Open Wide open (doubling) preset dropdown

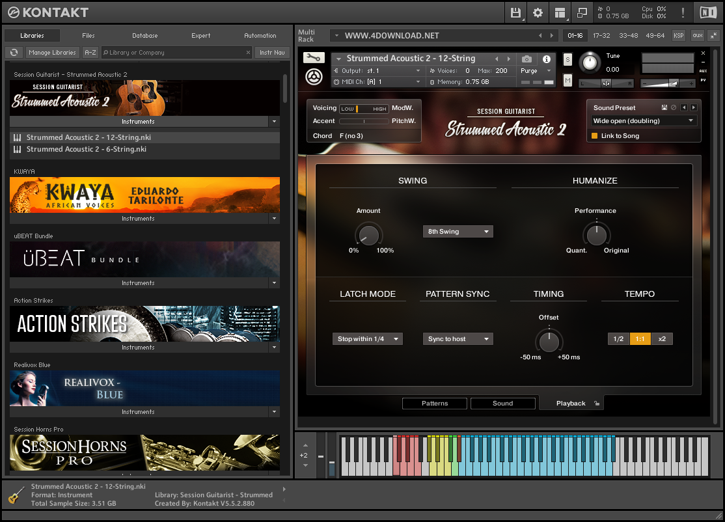click(644, 120)
